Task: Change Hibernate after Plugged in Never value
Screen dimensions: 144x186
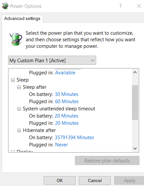Action: [62, 145]
